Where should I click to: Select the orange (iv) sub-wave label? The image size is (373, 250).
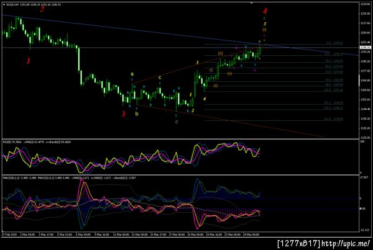(229, 74)
